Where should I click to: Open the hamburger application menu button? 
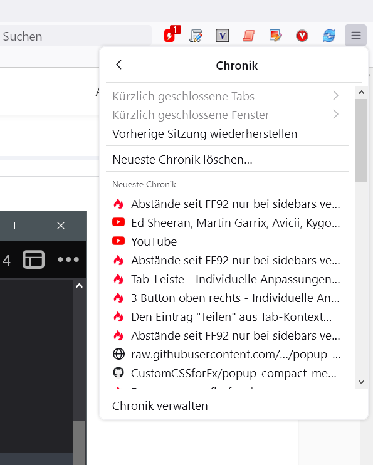point(356,36)
